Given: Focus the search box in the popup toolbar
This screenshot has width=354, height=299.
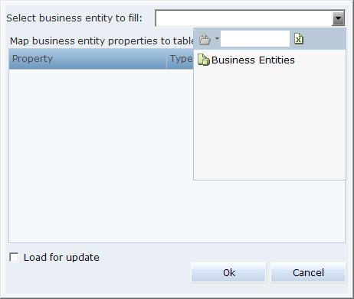Looking at the screenshot, I should pyautogui.click(x=255, y=39).
